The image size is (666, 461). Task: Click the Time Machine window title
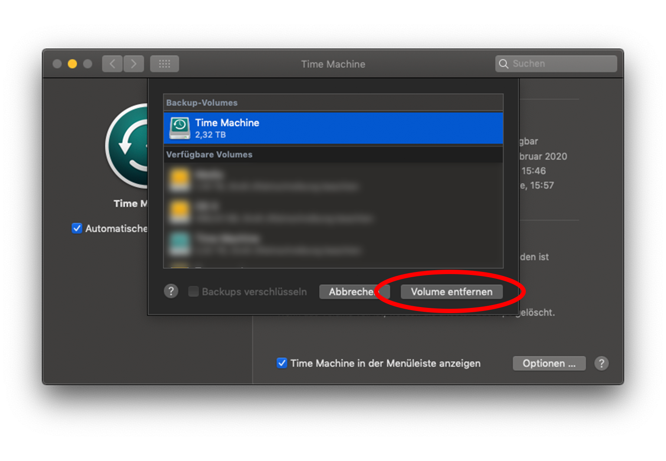(x=333, y=64)
